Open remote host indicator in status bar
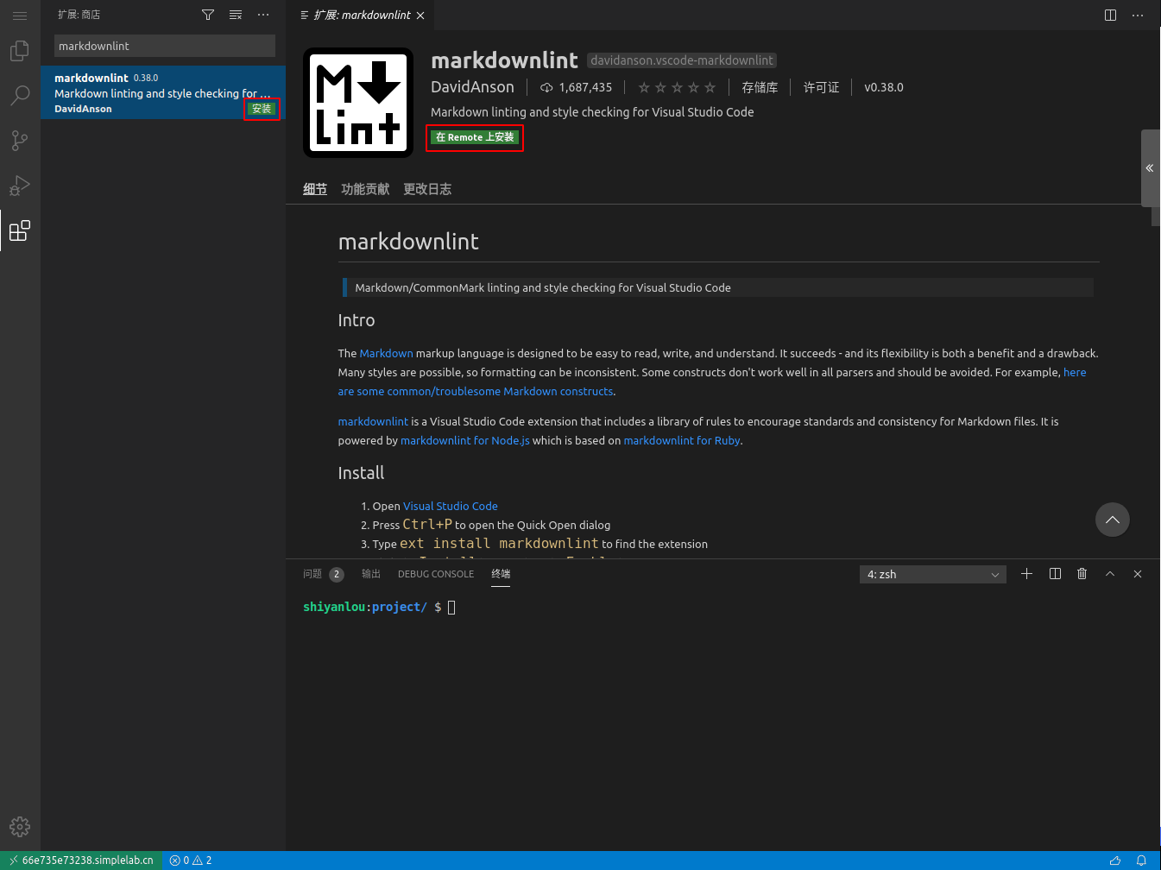Image resolution: width=1161 pixels, height=870 pixels. coord(81,861)
